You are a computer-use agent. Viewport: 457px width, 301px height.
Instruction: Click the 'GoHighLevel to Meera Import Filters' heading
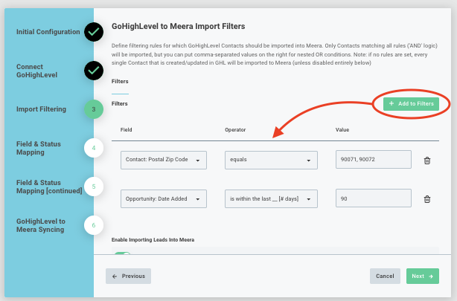pyautogui.click(x=179, y=27)
